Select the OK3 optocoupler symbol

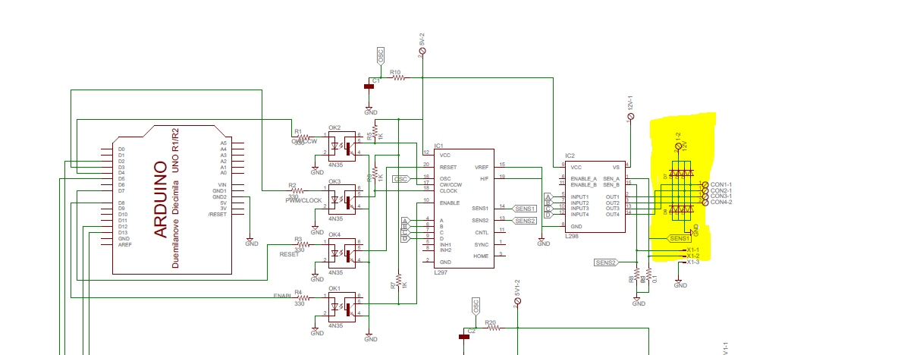[x=342, y=199]
